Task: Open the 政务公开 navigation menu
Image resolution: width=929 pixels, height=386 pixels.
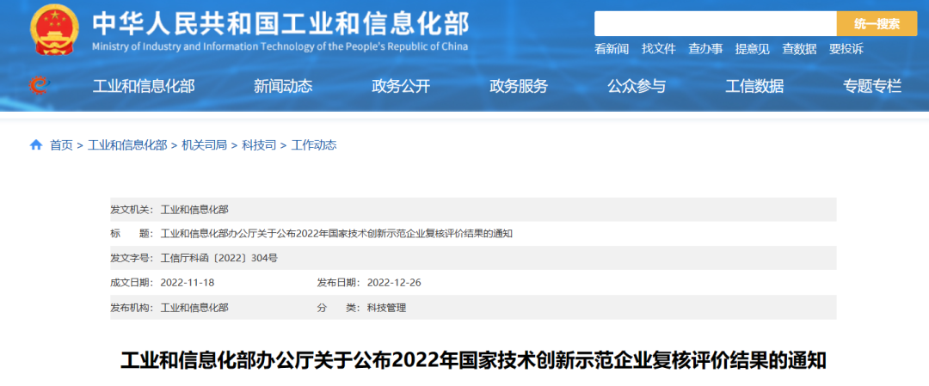Action: point(401,86)
